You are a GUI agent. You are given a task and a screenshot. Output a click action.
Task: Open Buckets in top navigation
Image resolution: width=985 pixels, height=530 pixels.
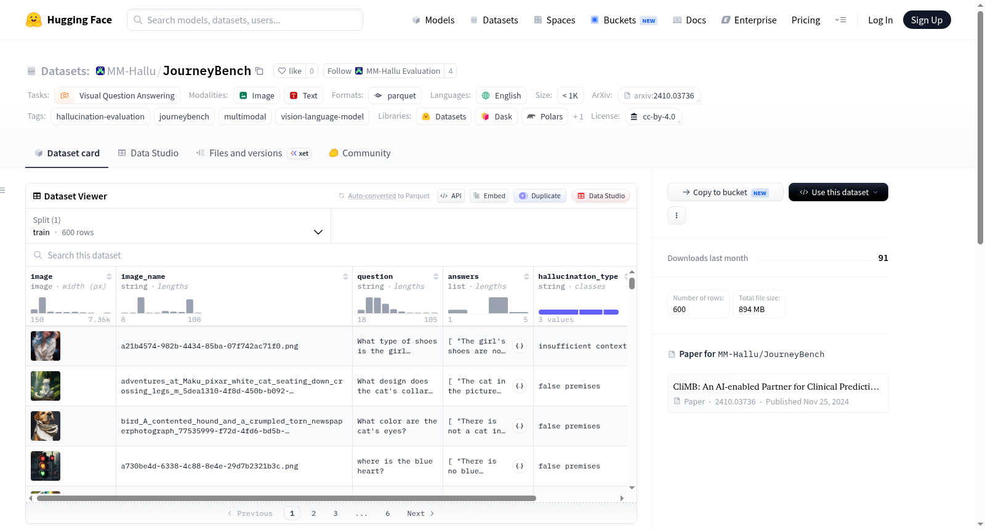click(x=623, y=20)
